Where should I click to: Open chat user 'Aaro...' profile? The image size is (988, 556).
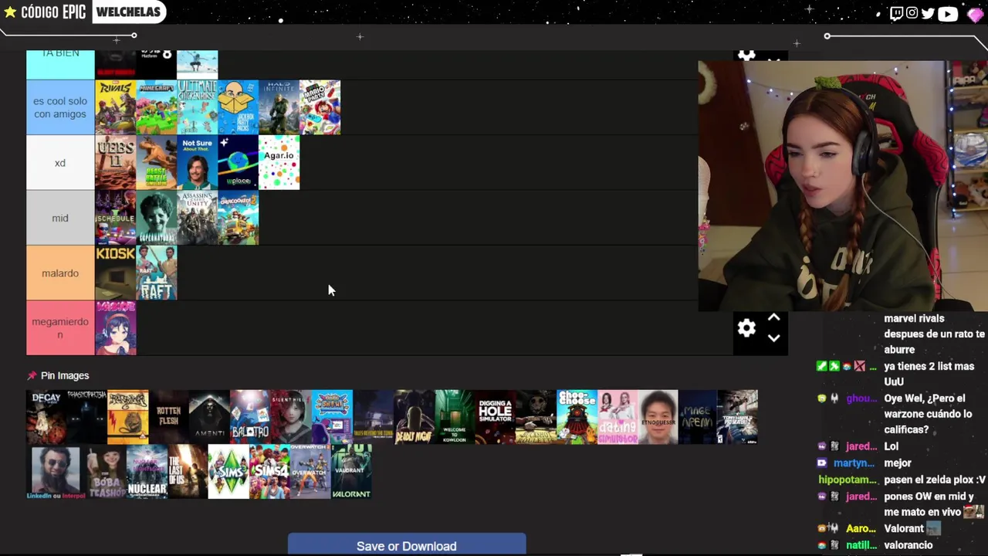click(x=861, y=529)
